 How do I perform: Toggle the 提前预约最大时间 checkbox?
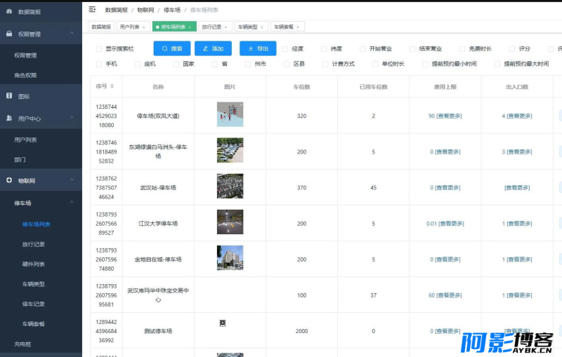(x=497, y=64)
